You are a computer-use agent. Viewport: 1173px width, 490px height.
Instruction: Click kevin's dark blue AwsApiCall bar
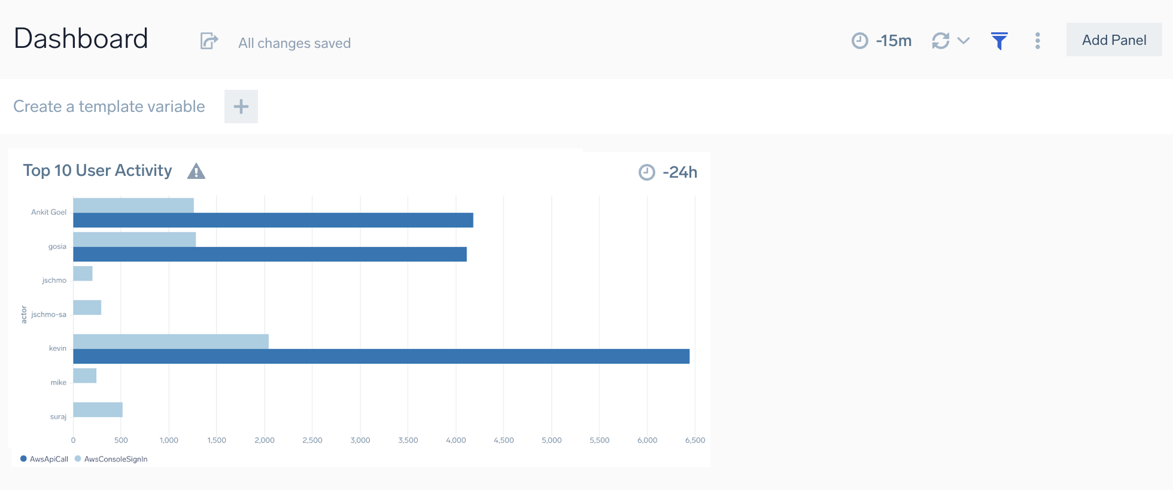(381, 357)
